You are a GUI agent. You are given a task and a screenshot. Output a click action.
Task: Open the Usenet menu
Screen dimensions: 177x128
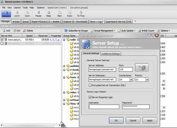point(17,8)
